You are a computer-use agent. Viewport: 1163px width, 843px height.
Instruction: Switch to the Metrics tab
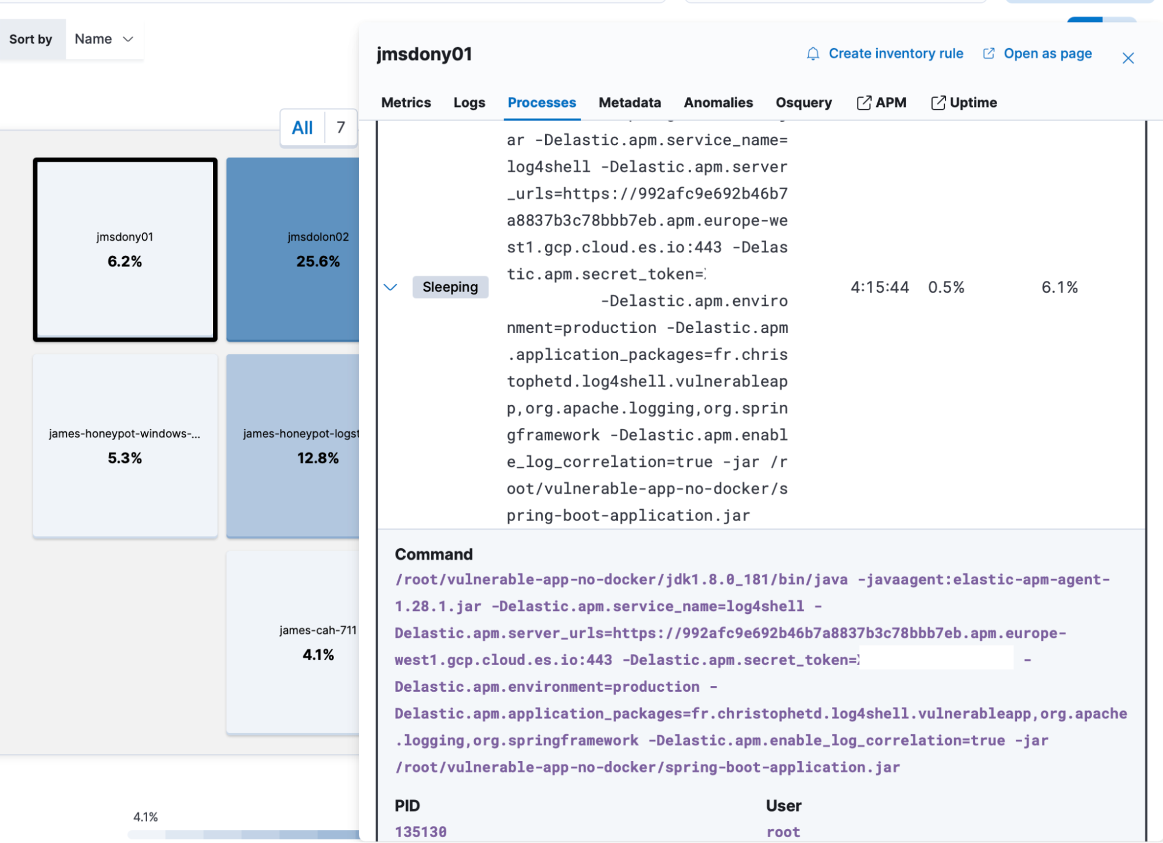pyautogui.click(x=406, y=102)
